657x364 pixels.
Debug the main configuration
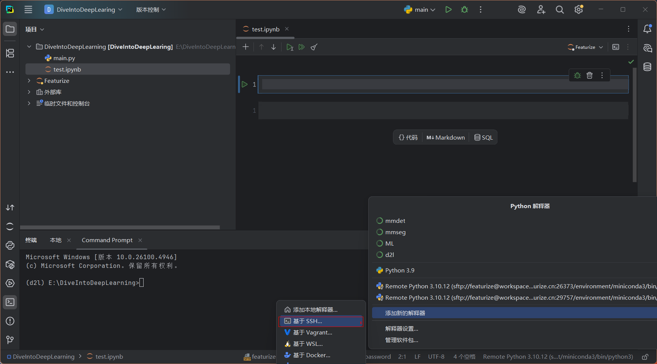click(465, 10)
